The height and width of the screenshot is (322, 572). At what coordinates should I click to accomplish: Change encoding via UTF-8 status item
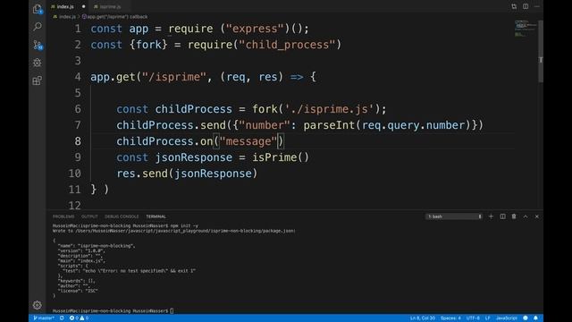click(x=473, y=318)
